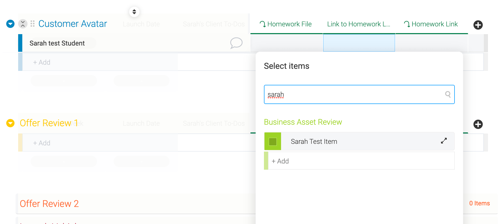
Task: Click the Homework File cell for Sarah test Student
Action: (x=287, y=43)
